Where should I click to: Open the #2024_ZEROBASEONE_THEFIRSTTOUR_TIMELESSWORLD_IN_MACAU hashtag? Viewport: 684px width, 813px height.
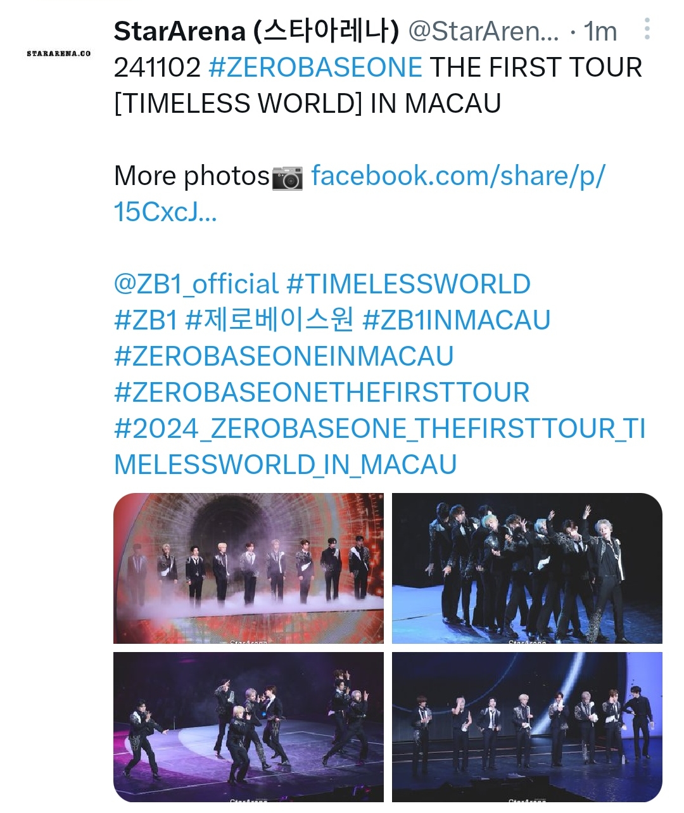[x=380, y=447]
